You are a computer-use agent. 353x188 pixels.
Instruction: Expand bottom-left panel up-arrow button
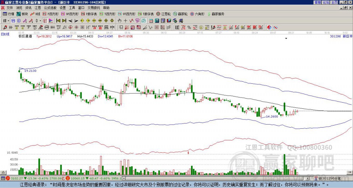tap(3, 172)
